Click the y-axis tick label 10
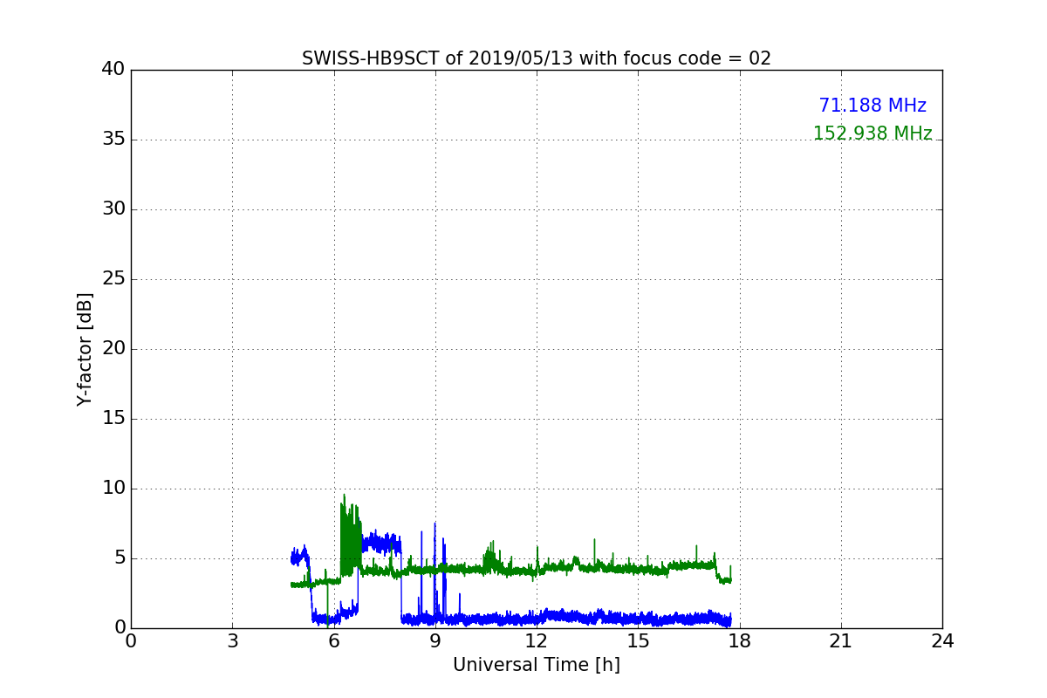 click(113, 489)
